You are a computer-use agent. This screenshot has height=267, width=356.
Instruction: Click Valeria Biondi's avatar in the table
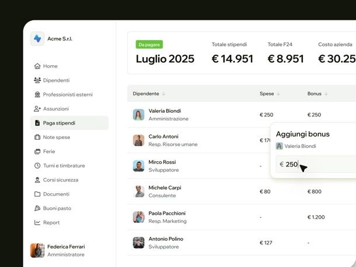point(138,115)
